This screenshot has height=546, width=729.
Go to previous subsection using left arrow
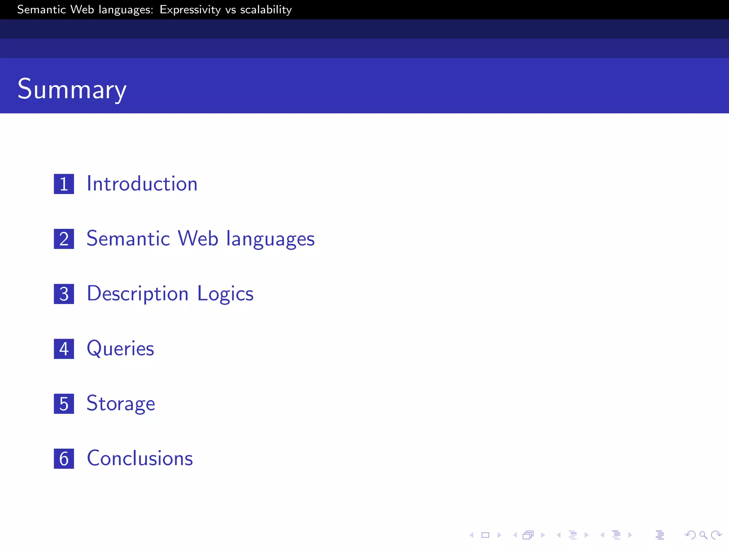559,535
